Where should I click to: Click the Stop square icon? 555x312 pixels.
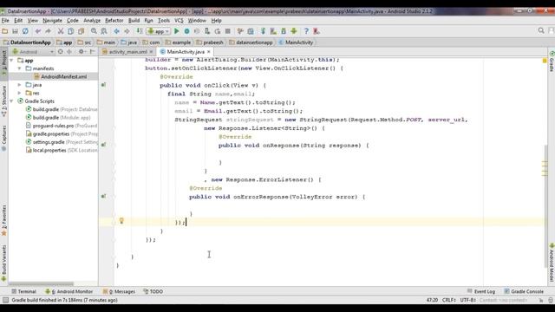(227, 31)
